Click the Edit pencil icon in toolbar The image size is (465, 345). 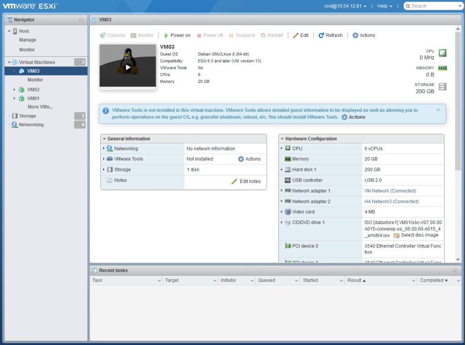(296, 35)
